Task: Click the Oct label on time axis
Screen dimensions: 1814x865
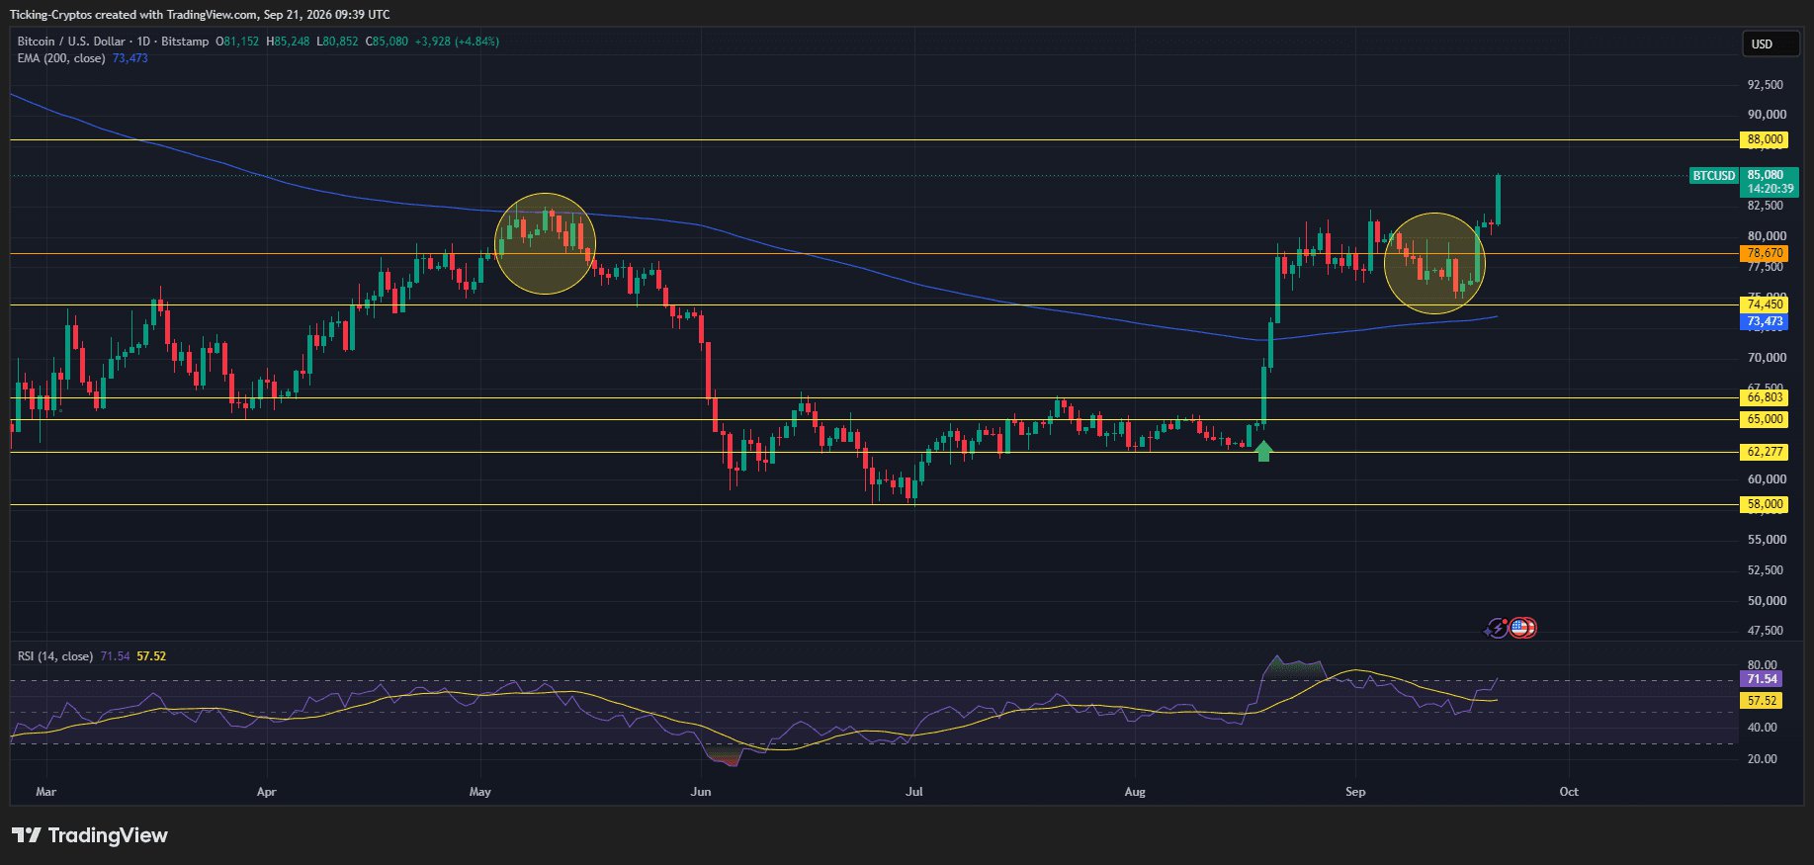Action: 1569,792
